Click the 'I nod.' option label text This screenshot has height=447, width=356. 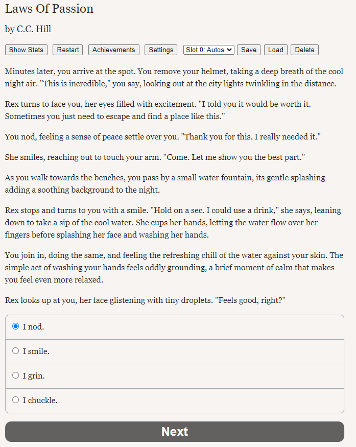[33, 327]
